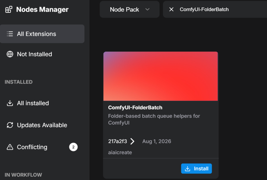267x180 pixels.
Task: Open the Node Pack dropdown
Action: [x=130, y=9]
